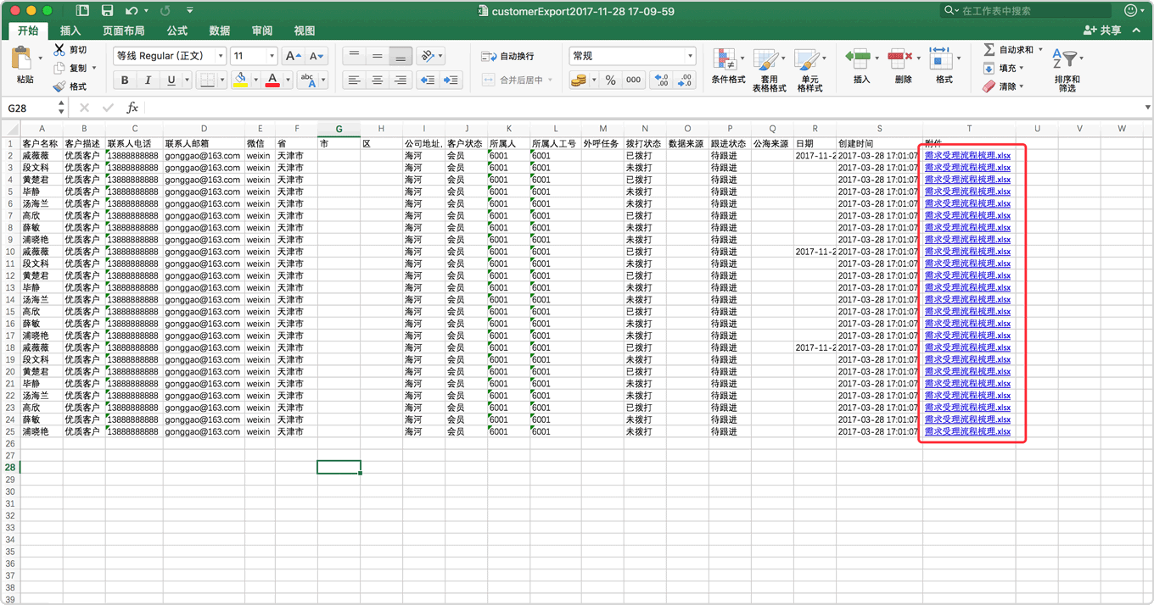
Task: Click the Redo arrow icon
Action: click(x=164, y=11)
